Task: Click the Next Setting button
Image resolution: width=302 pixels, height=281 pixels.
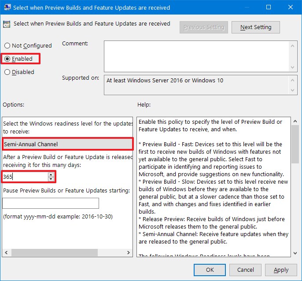Action: tap(256, 27)
